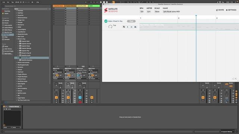Click the Cap MIDI clip in Satellite timeline
The height and width of the screenshot is (134, 239).
189,27
